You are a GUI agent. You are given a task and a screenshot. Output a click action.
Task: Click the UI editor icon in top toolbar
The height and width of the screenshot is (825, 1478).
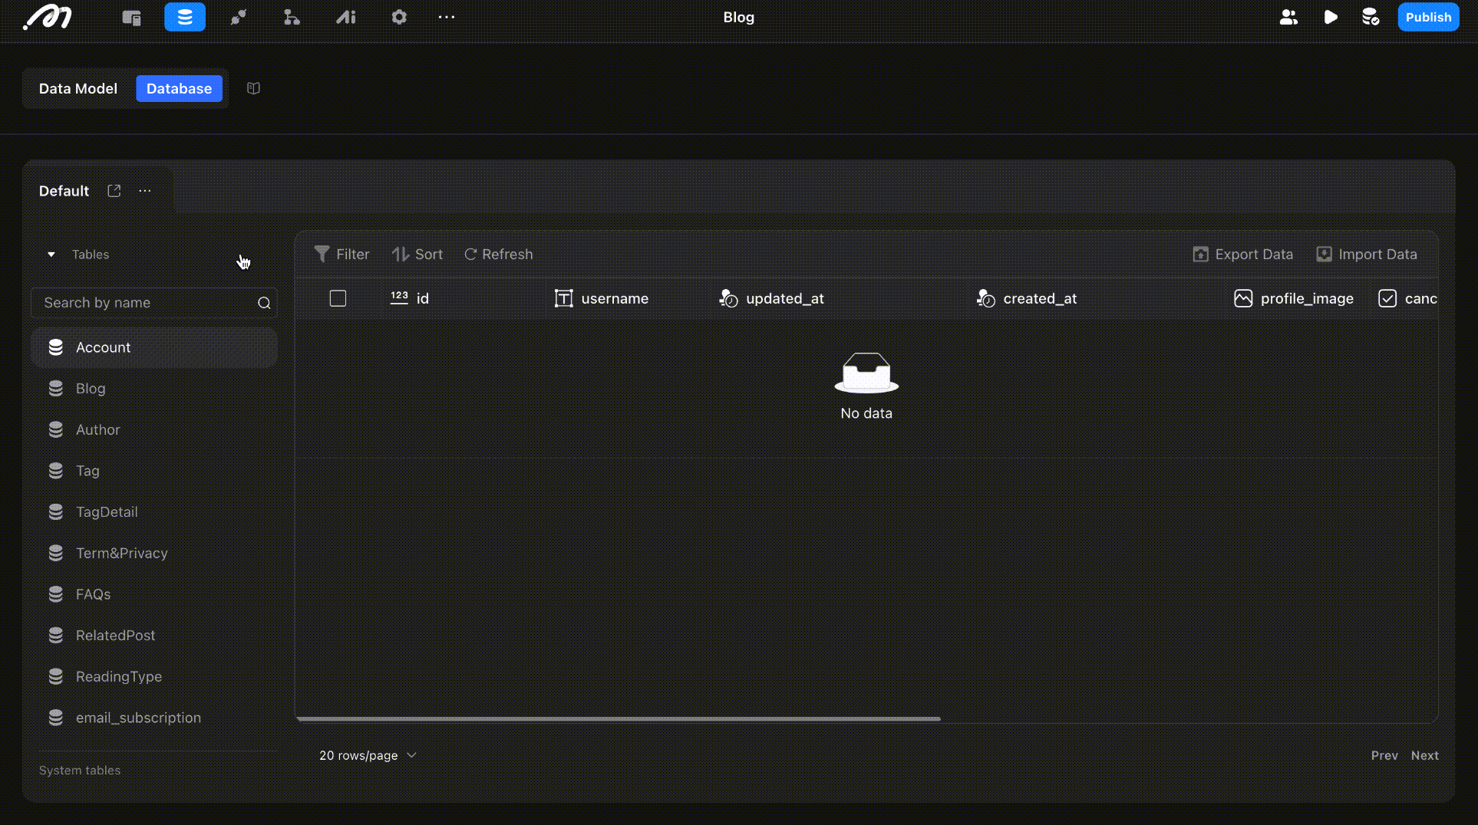pos(131,17)
